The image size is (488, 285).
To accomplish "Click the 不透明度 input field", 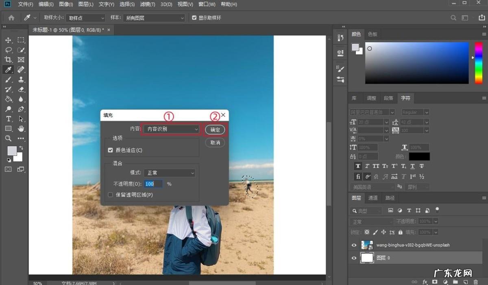I will [153, 184].
